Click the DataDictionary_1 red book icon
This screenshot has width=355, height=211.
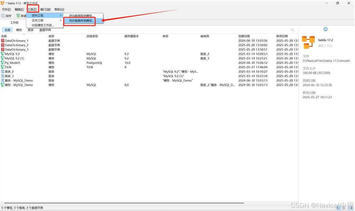[x=3, y=41]
